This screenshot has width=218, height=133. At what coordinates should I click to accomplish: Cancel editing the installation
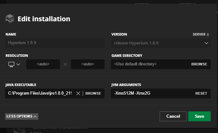tap(173, 116)
